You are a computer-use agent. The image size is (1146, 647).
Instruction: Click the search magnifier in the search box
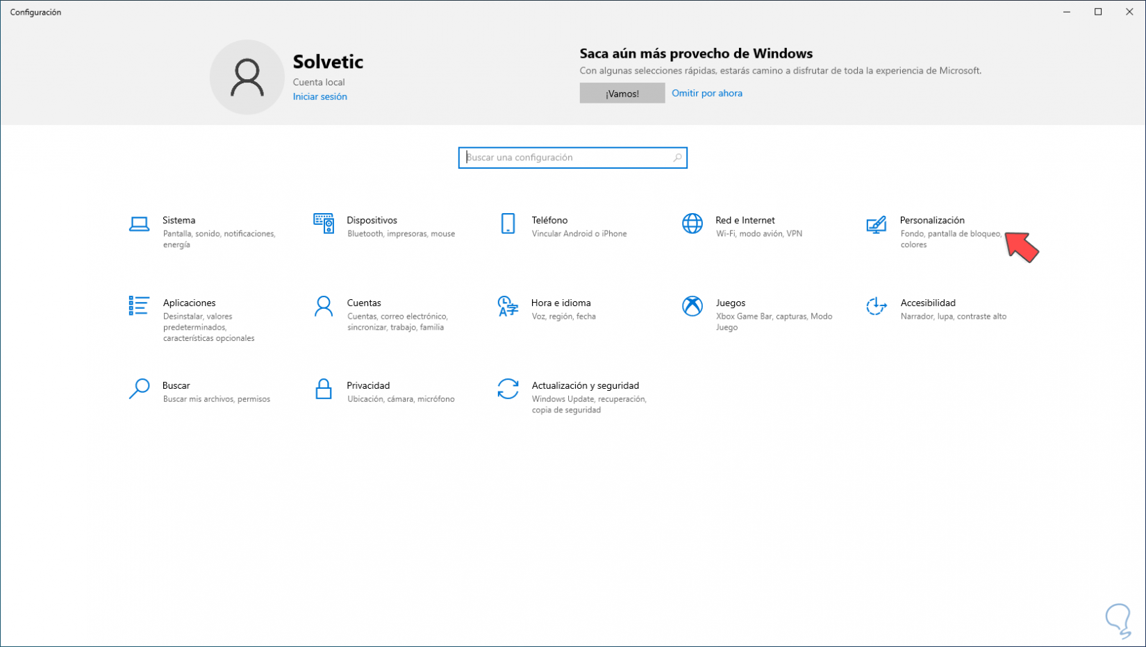pos(677,158)
